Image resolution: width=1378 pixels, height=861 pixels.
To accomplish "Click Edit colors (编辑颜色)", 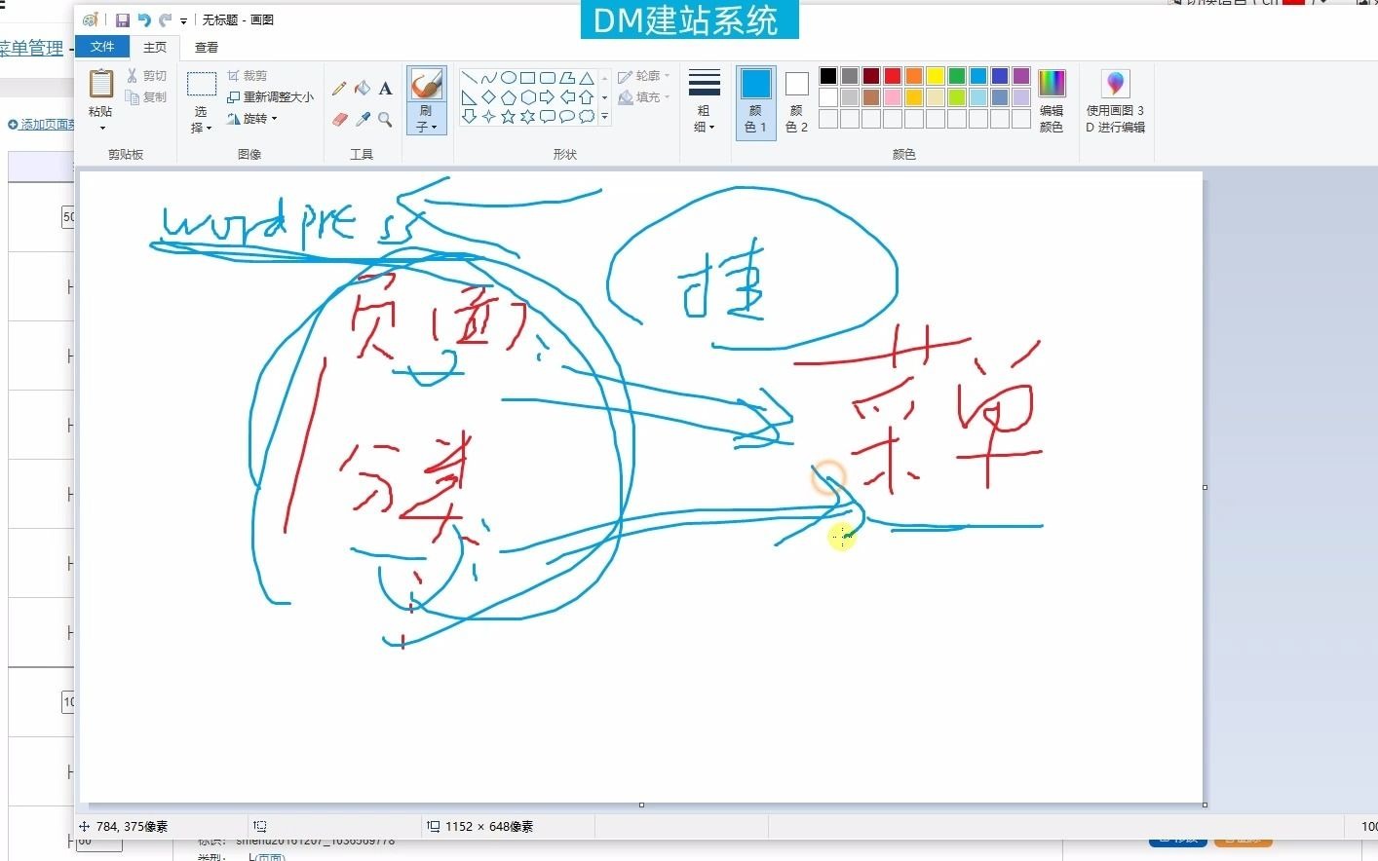I will 1052,101.
